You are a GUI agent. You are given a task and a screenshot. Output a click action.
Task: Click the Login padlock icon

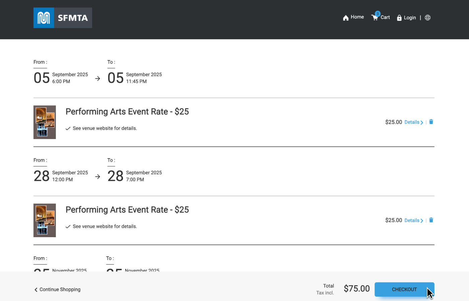tap(399, 18)
